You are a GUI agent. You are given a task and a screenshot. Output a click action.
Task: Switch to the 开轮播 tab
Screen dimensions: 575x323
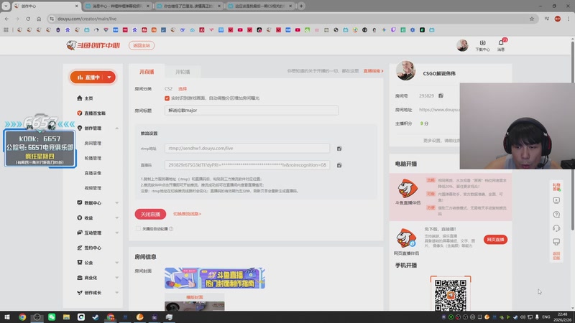183,72
